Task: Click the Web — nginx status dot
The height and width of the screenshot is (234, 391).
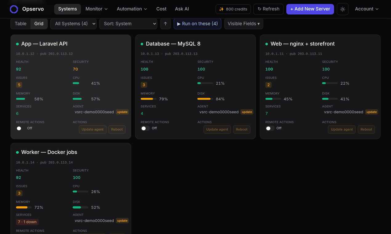Action: point(267,44)
